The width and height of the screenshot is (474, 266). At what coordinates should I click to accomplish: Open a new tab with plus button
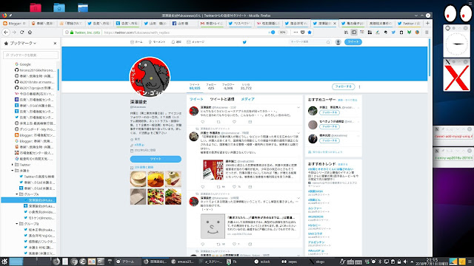point(427,23)
